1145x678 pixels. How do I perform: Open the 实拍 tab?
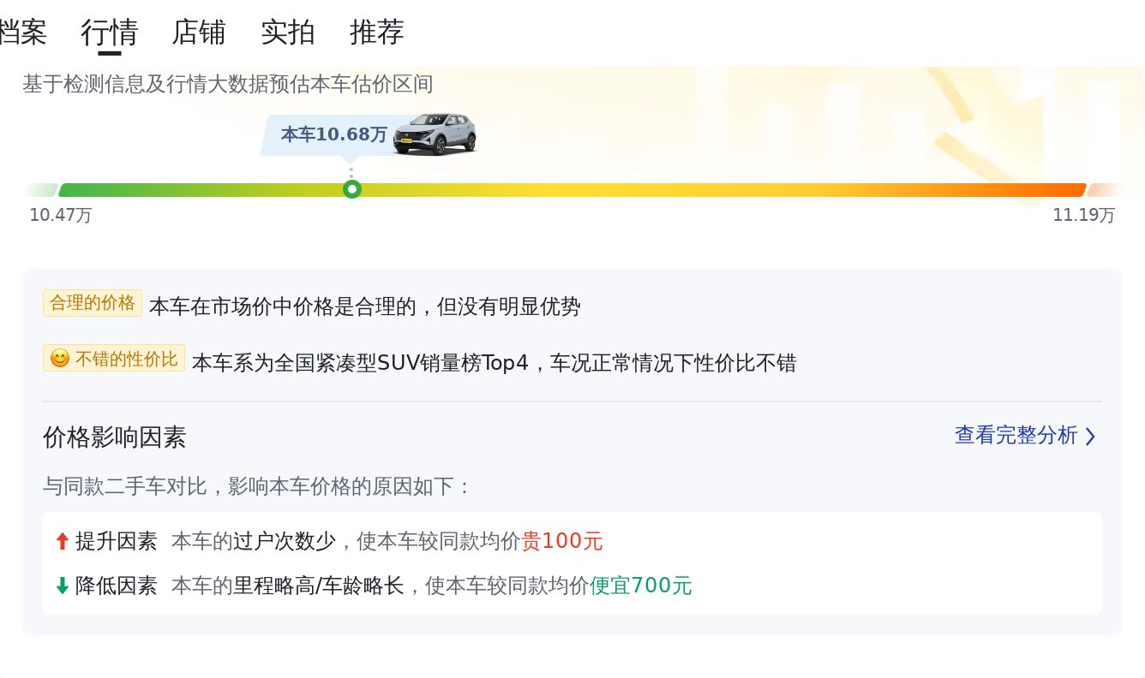coord(288,33)
